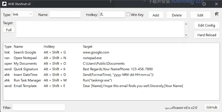Sort by the Hotkey column header
The image size is (222, 112).
49,46
